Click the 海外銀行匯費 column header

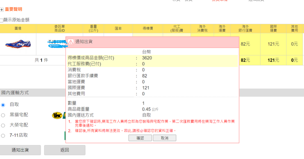pos(245,29)
